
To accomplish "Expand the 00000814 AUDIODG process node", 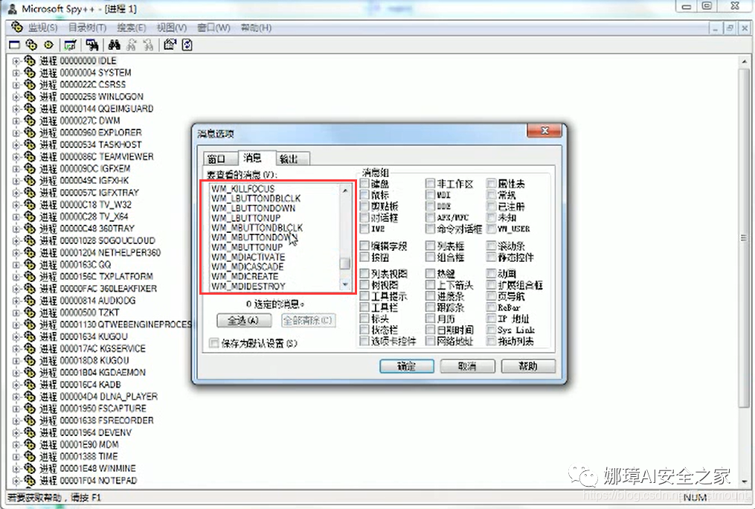I will [x=16, y=301].
